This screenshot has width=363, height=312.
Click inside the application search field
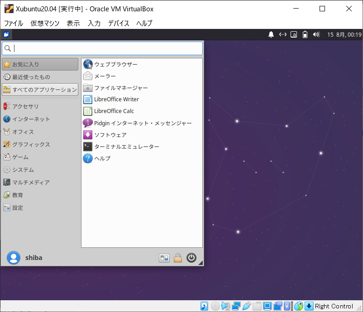coord(100,48)
